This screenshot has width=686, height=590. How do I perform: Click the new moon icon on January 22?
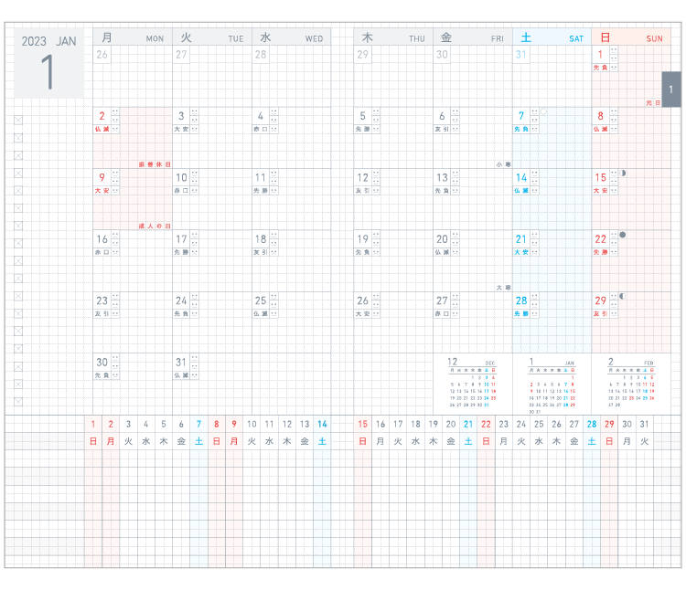[623, 235]
